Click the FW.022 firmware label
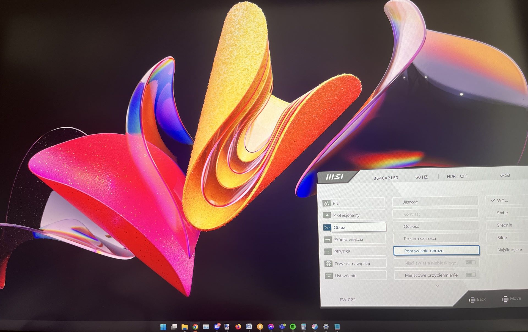528x332 pixels. point(347,300)
